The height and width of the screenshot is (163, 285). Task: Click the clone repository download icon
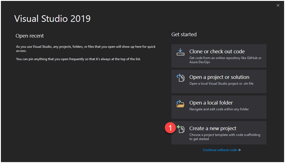(x=180, y=52)
